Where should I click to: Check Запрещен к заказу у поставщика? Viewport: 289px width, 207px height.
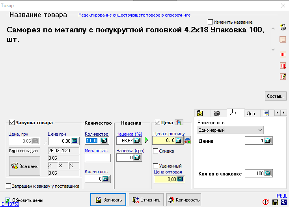[9, 186]
